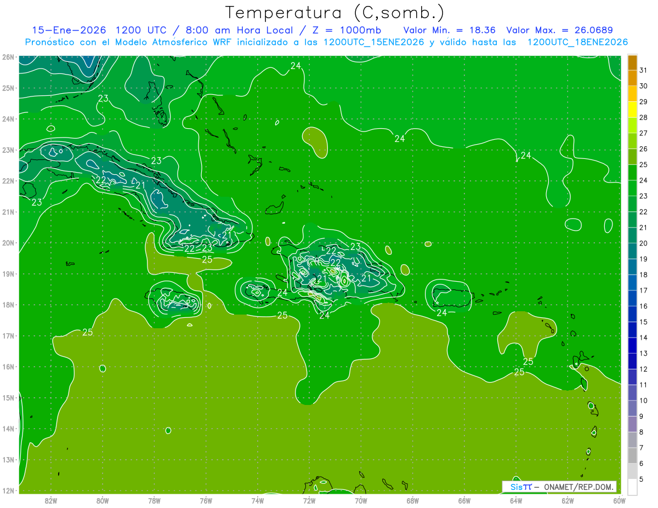Click the '80W' longitude axis label
The height and width of the screenshot is (508, 658).
pyautogui.click(x=103, y=500)
